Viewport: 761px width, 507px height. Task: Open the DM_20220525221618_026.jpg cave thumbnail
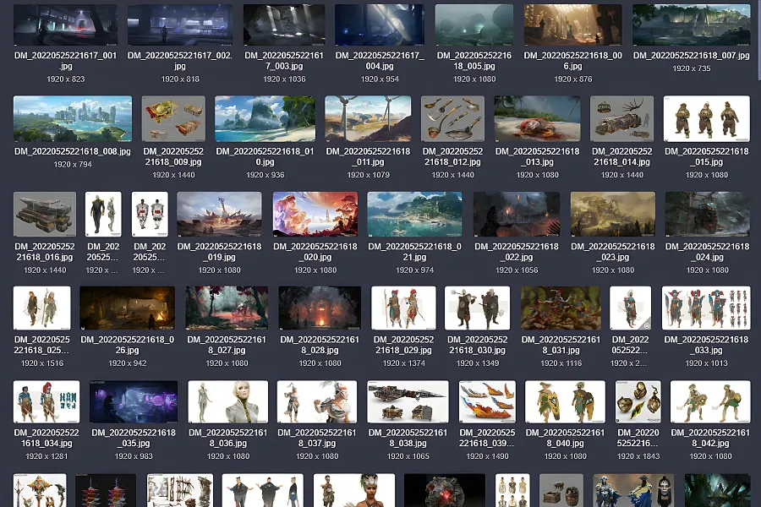127,308
